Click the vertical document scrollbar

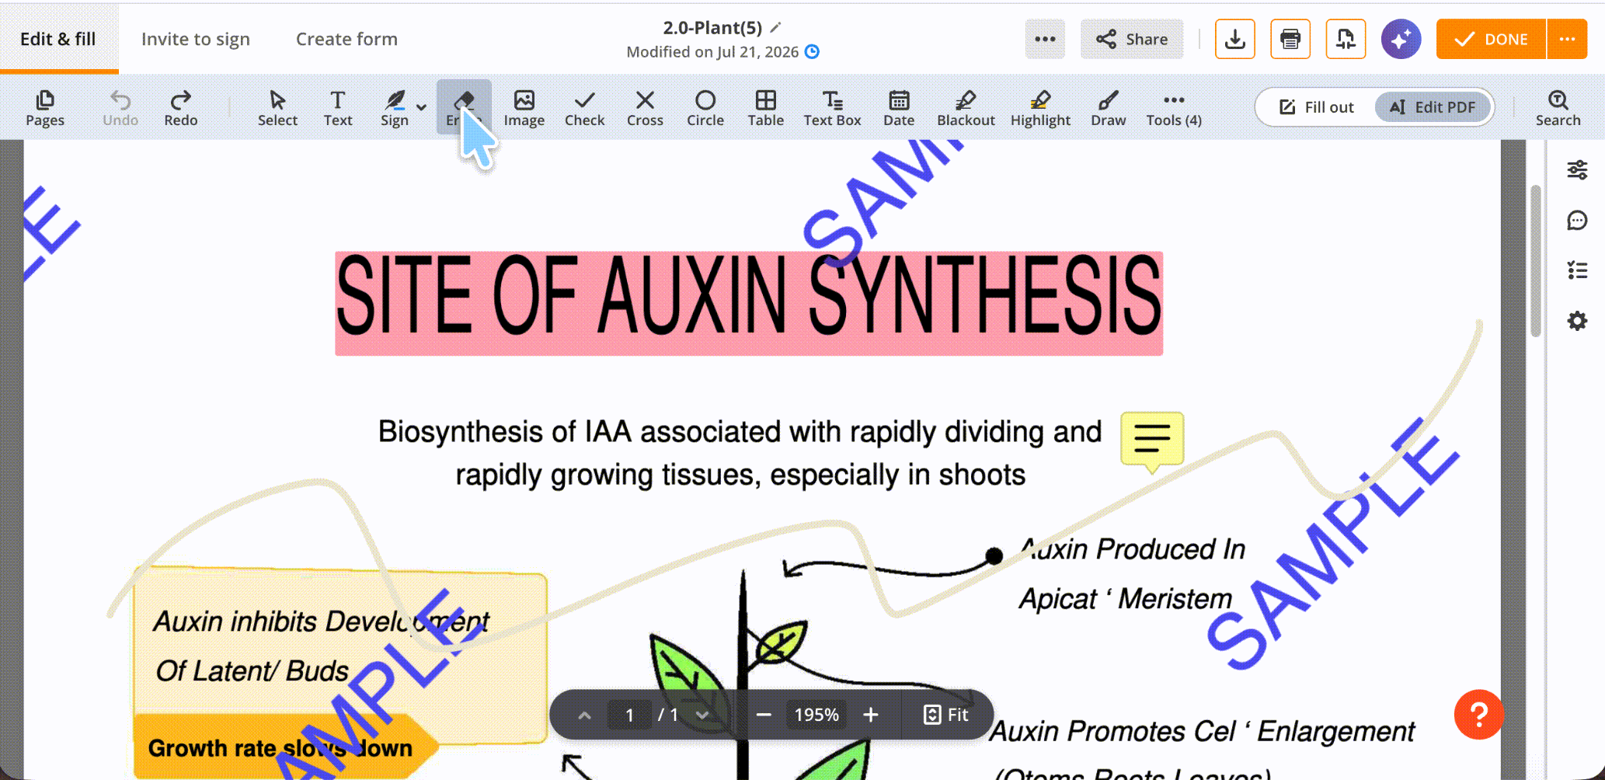(1535, 261)
